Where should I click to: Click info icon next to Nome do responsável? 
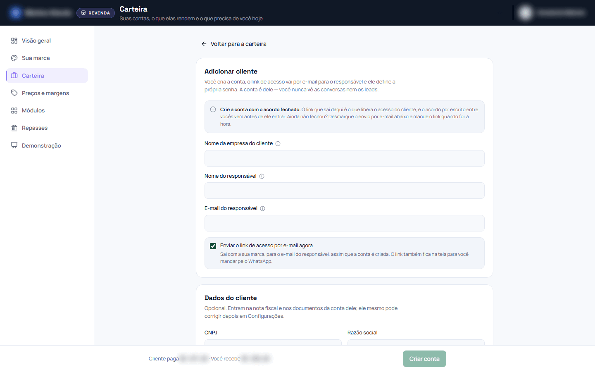click(x=262, y=176)
